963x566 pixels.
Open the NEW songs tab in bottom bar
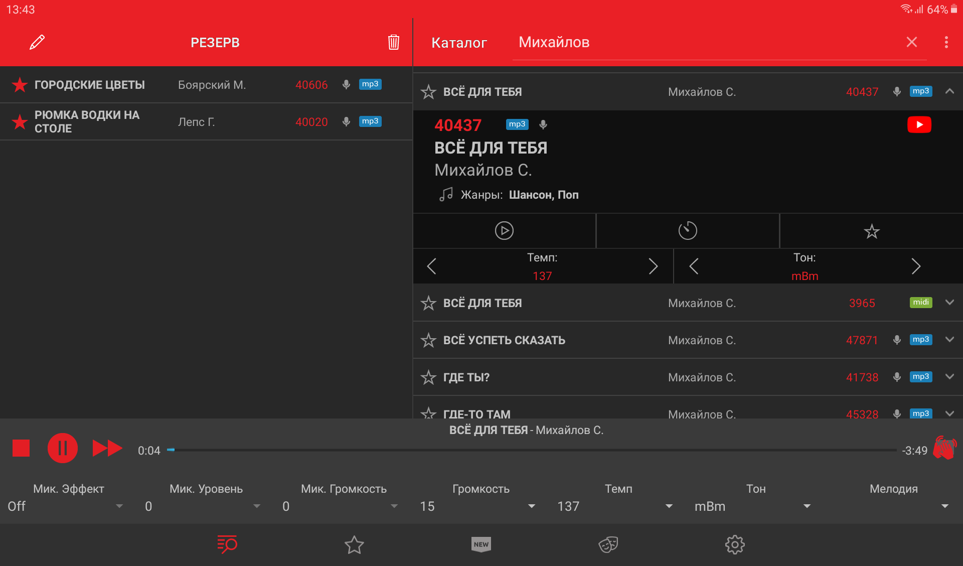481,544
